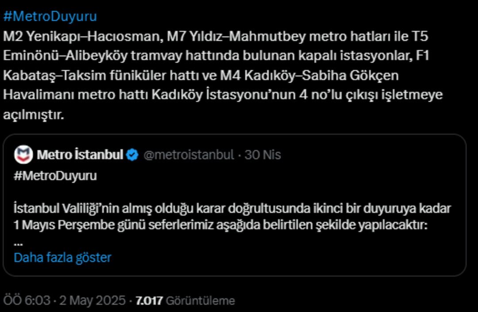This screenshot has height=312, width=478.
Task: Click the ellipsis in the quoted post
Action: (x=18, y=243)
